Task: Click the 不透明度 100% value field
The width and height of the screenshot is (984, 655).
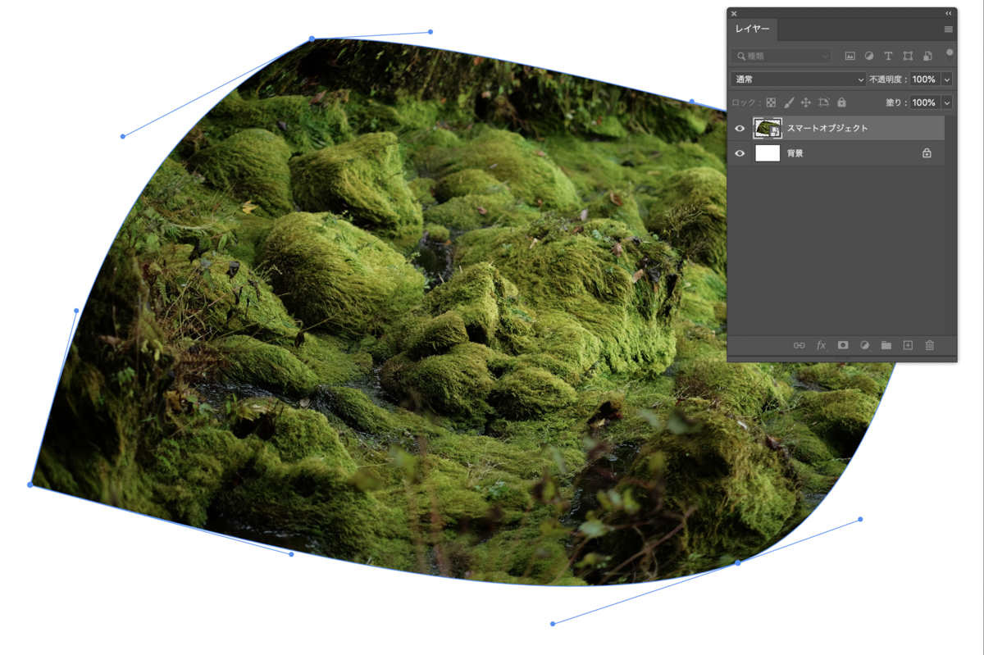Action: (924, 80)
